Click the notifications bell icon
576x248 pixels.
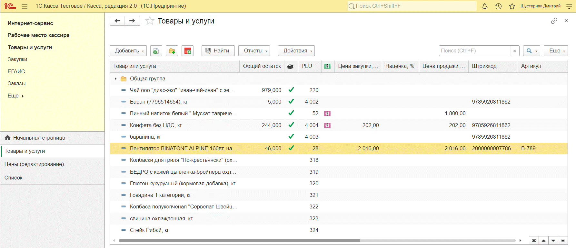point(484,6)
